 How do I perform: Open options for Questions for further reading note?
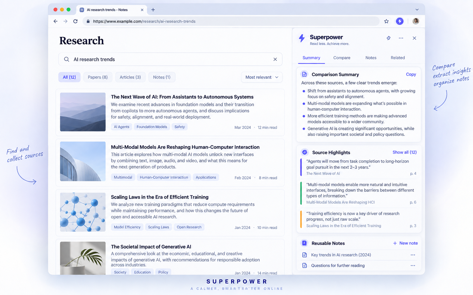point(413,266)
